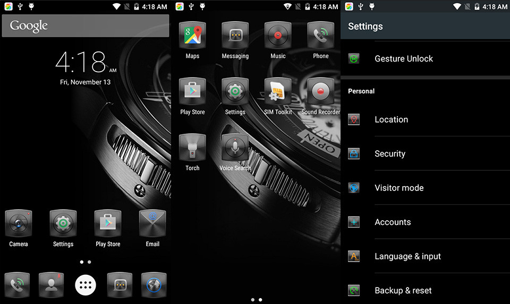The image size is (510, 304).
Task: Start Voice Search app
Action: click(x=235, y=148)
